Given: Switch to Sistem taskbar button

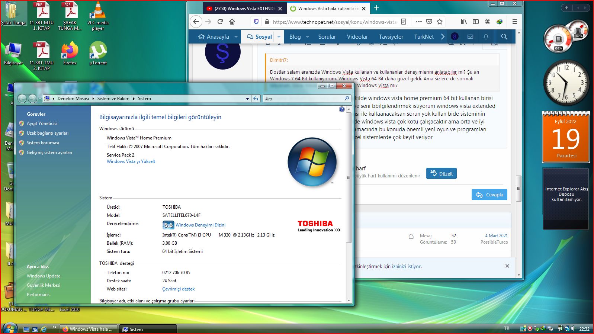Looking at the screenshot, I should tap(148, 329).
